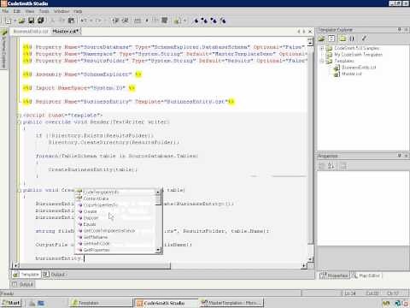
Task: Choose Equals in the autocomplete list
Action: 90,224
